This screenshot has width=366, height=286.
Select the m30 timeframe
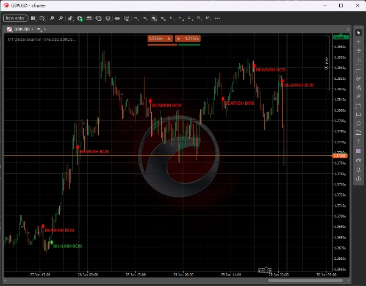[163, 18]
